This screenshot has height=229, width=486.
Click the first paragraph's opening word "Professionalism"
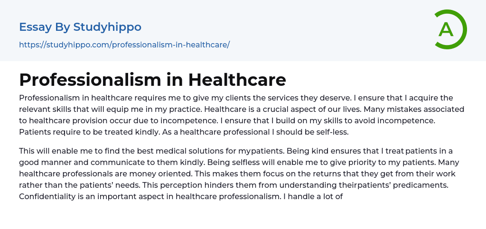50,98
